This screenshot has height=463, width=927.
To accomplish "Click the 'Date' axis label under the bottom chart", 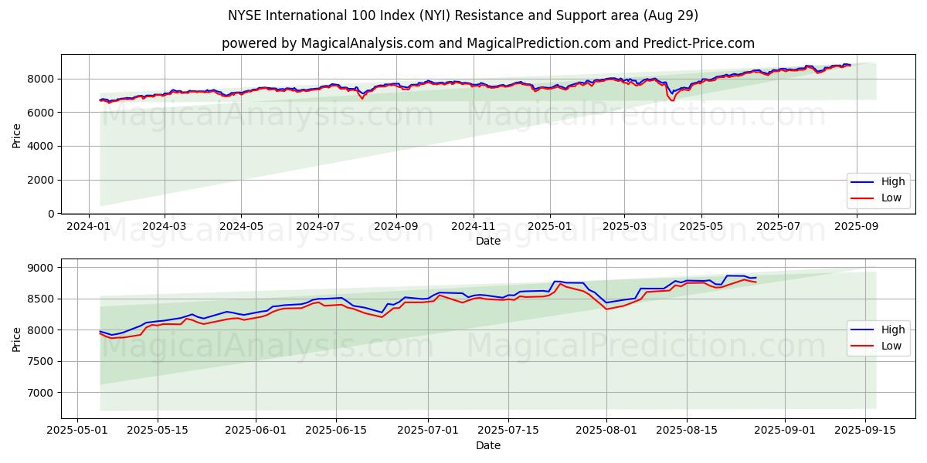I will [487, 445].
